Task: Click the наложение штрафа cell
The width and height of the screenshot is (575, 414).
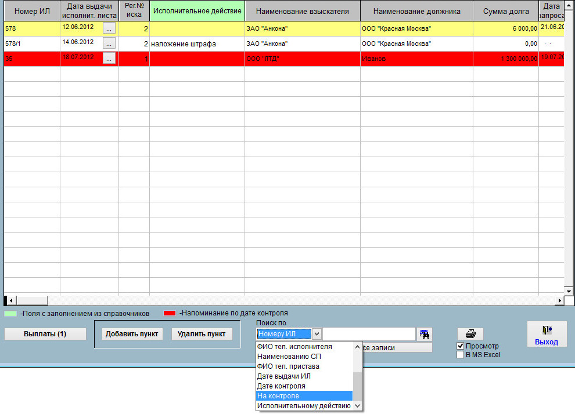Action: point(197,43)
